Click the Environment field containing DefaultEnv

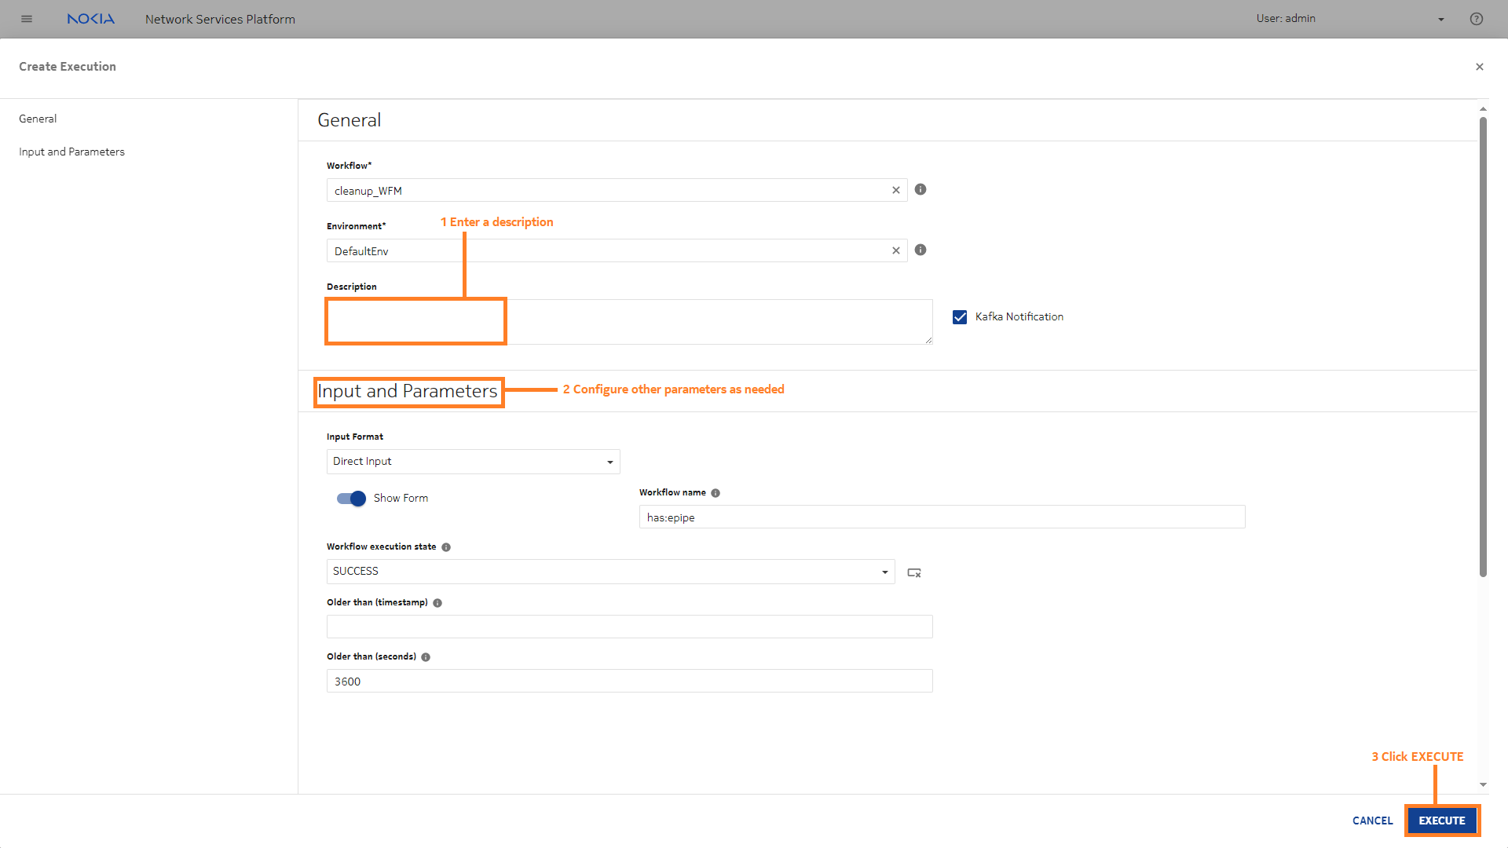pyautogui.click(x=617, y=250)
